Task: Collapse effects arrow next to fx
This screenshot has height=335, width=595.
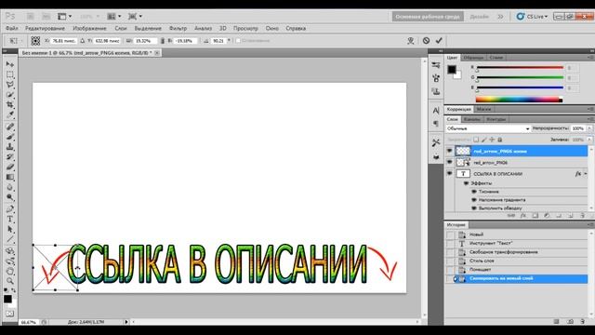Action: (x=586, y=174)
